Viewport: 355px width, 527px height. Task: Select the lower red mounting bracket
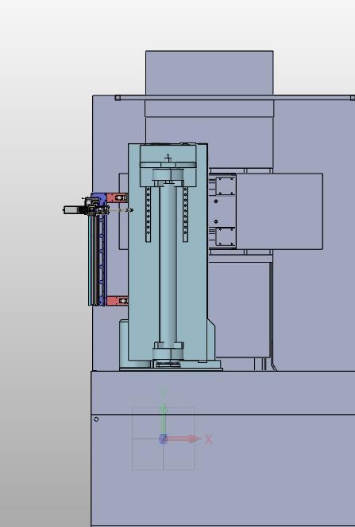coord(117,300)
